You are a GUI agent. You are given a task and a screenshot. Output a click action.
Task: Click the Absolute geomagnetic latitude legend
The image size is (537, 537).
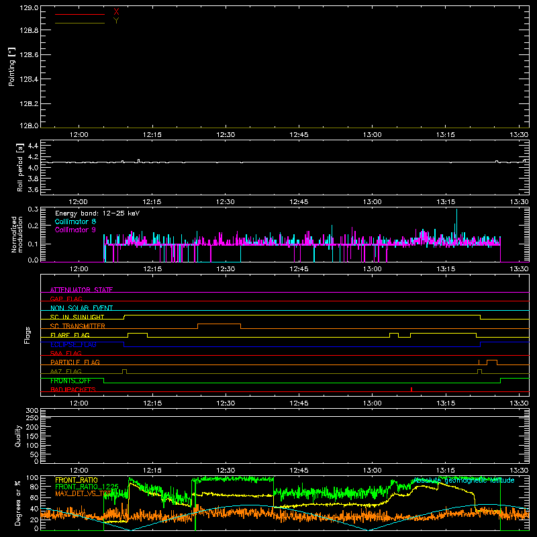[464, 481]
